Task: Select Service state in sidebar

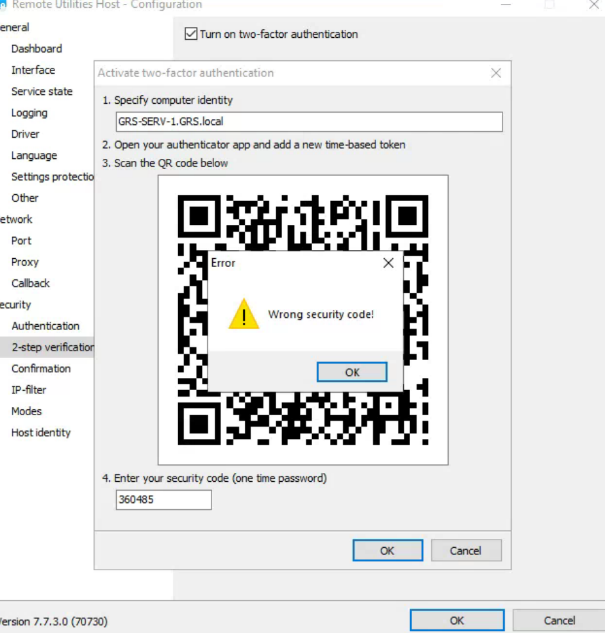Action: coord(42,92)
